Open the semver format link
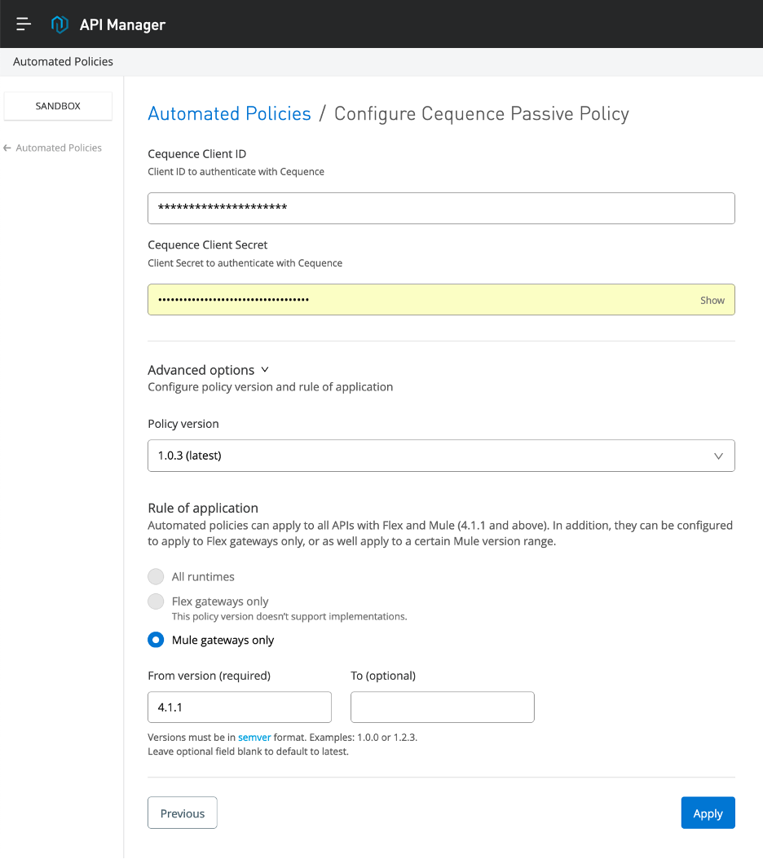The height and width of the screenshot is (859, 763). pyautogui.click(x=254, y=738)
